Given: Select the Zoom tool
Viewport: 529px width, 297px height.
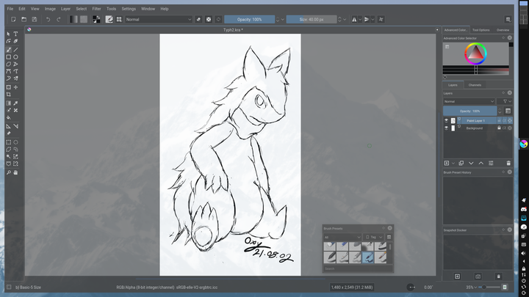Looking at the screenshot, I should (x=8, y=172).
